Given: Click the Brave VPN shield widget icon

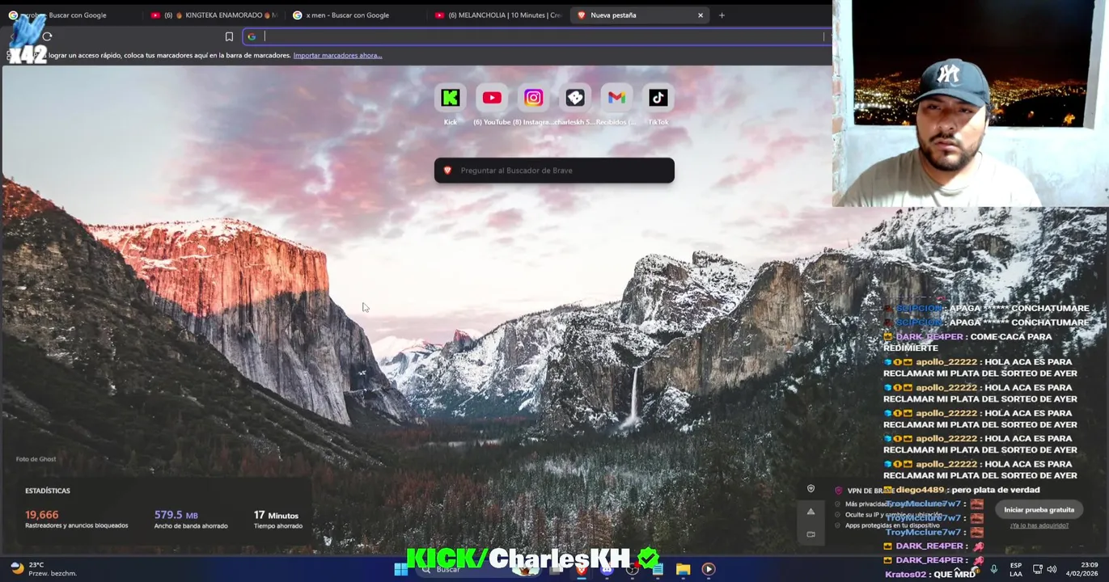Looking at the screenshot, I should point(811,489).
